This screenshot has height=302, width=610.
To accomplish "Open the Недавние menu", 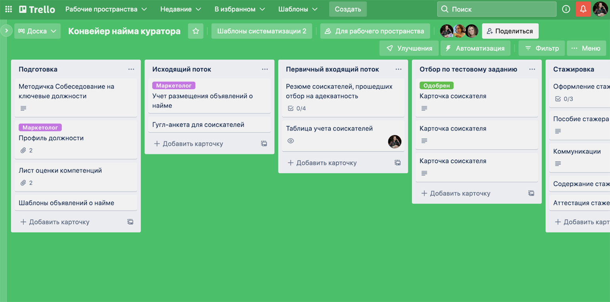I will coord(181,9).
